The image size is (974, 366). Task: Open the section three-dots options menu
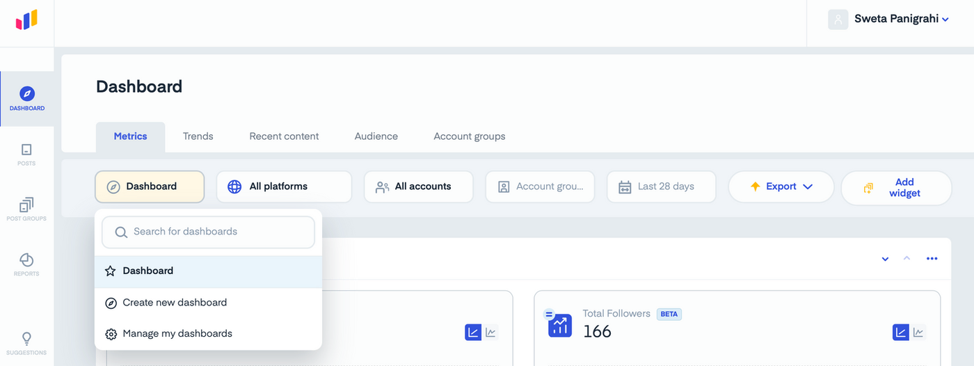point(932,259)
